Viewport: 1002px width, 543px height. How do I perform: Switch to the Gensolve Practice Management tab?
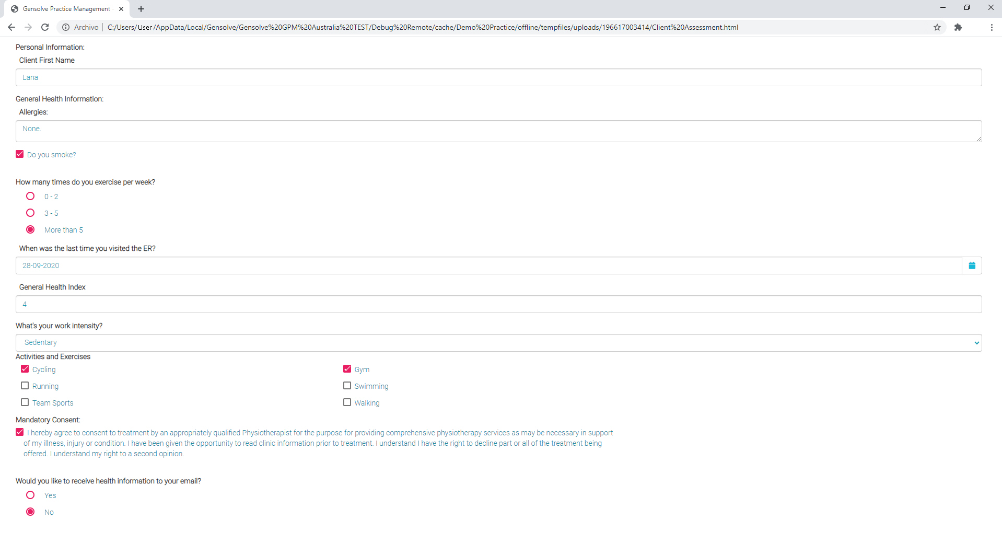click(65, 9)
